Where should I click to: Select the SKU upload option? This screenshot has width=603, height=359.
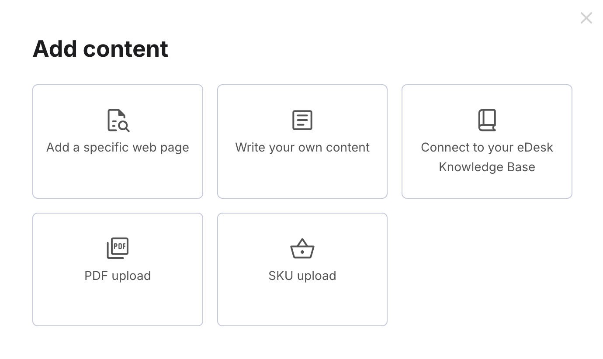[302, 276]
